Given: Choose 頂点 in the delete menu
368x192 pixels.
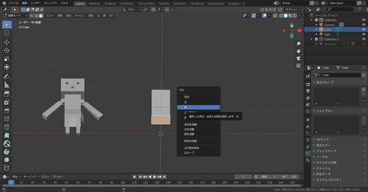Looking at the screenshot, I should pos(198,97).
